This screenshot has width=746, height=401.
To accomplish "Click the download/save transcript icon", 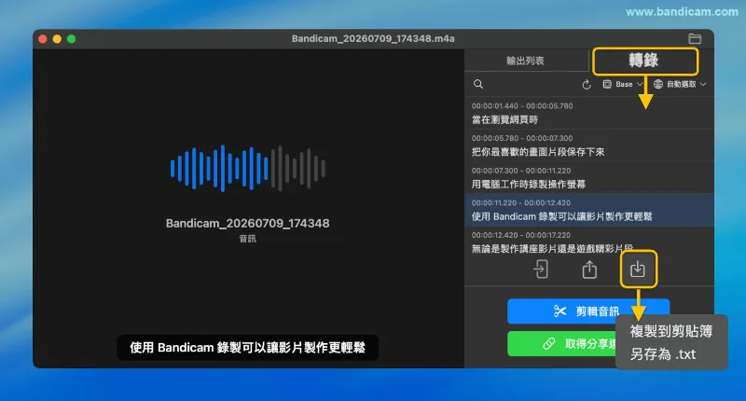I will [x=638, y=270].
